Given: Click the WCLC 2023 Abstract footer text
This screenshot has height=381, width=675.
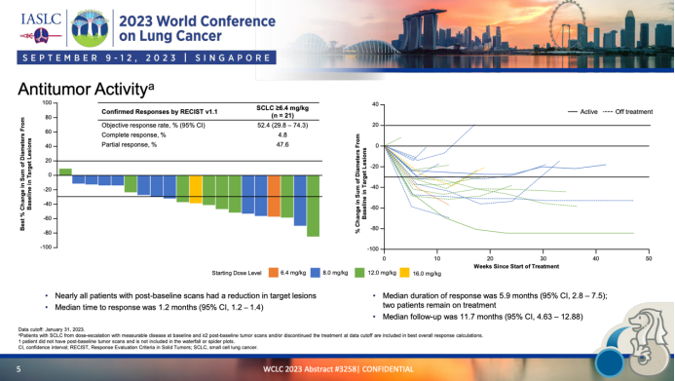Looking at the screenshot, I should (x=338, y=369).
